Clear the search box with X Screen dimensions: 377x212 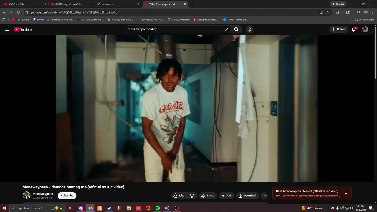coord(227,29)
